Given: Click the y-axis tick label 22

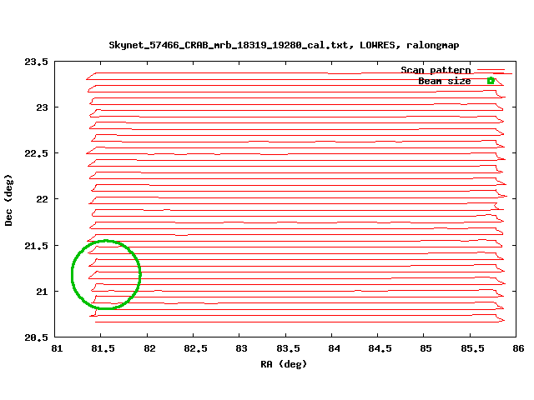Looking at the screenshot, I should [43, 199].
